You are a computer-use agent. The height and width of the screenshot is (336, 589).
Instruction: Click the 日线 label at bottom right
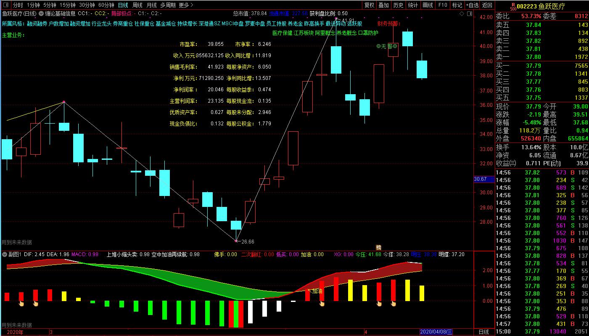click(x=484, y=332)
